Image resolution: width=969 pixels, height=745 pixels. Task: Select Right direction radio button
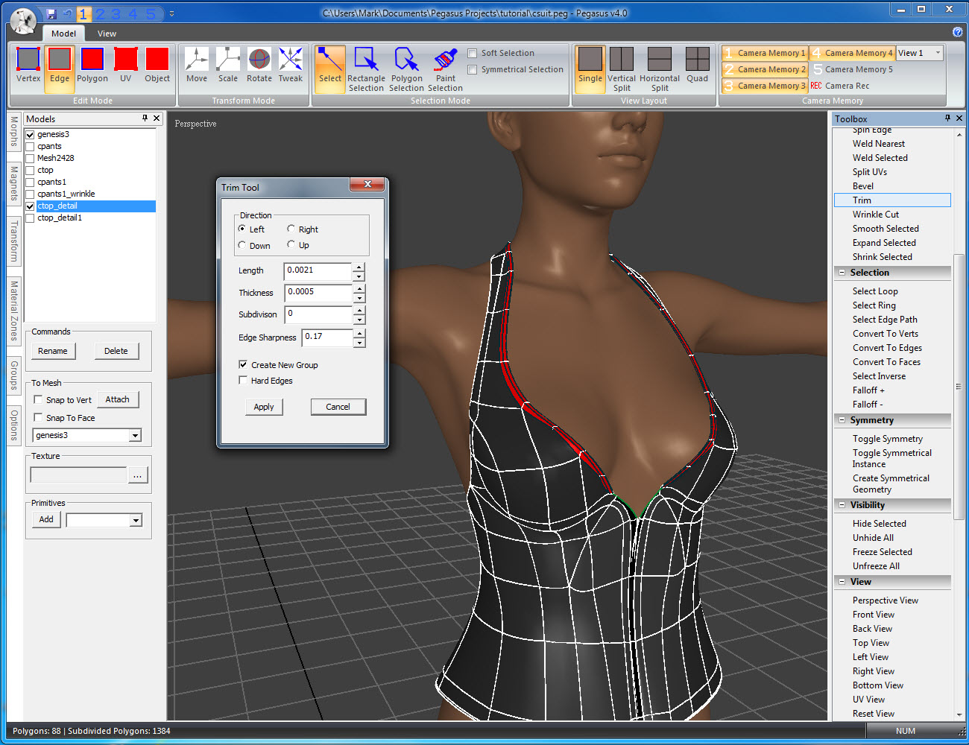tap(291, 229)
